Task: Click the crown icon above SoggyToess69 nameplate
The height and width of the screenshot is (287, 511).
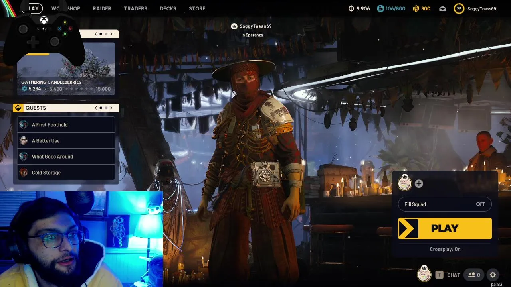Action: click(234, 26)
